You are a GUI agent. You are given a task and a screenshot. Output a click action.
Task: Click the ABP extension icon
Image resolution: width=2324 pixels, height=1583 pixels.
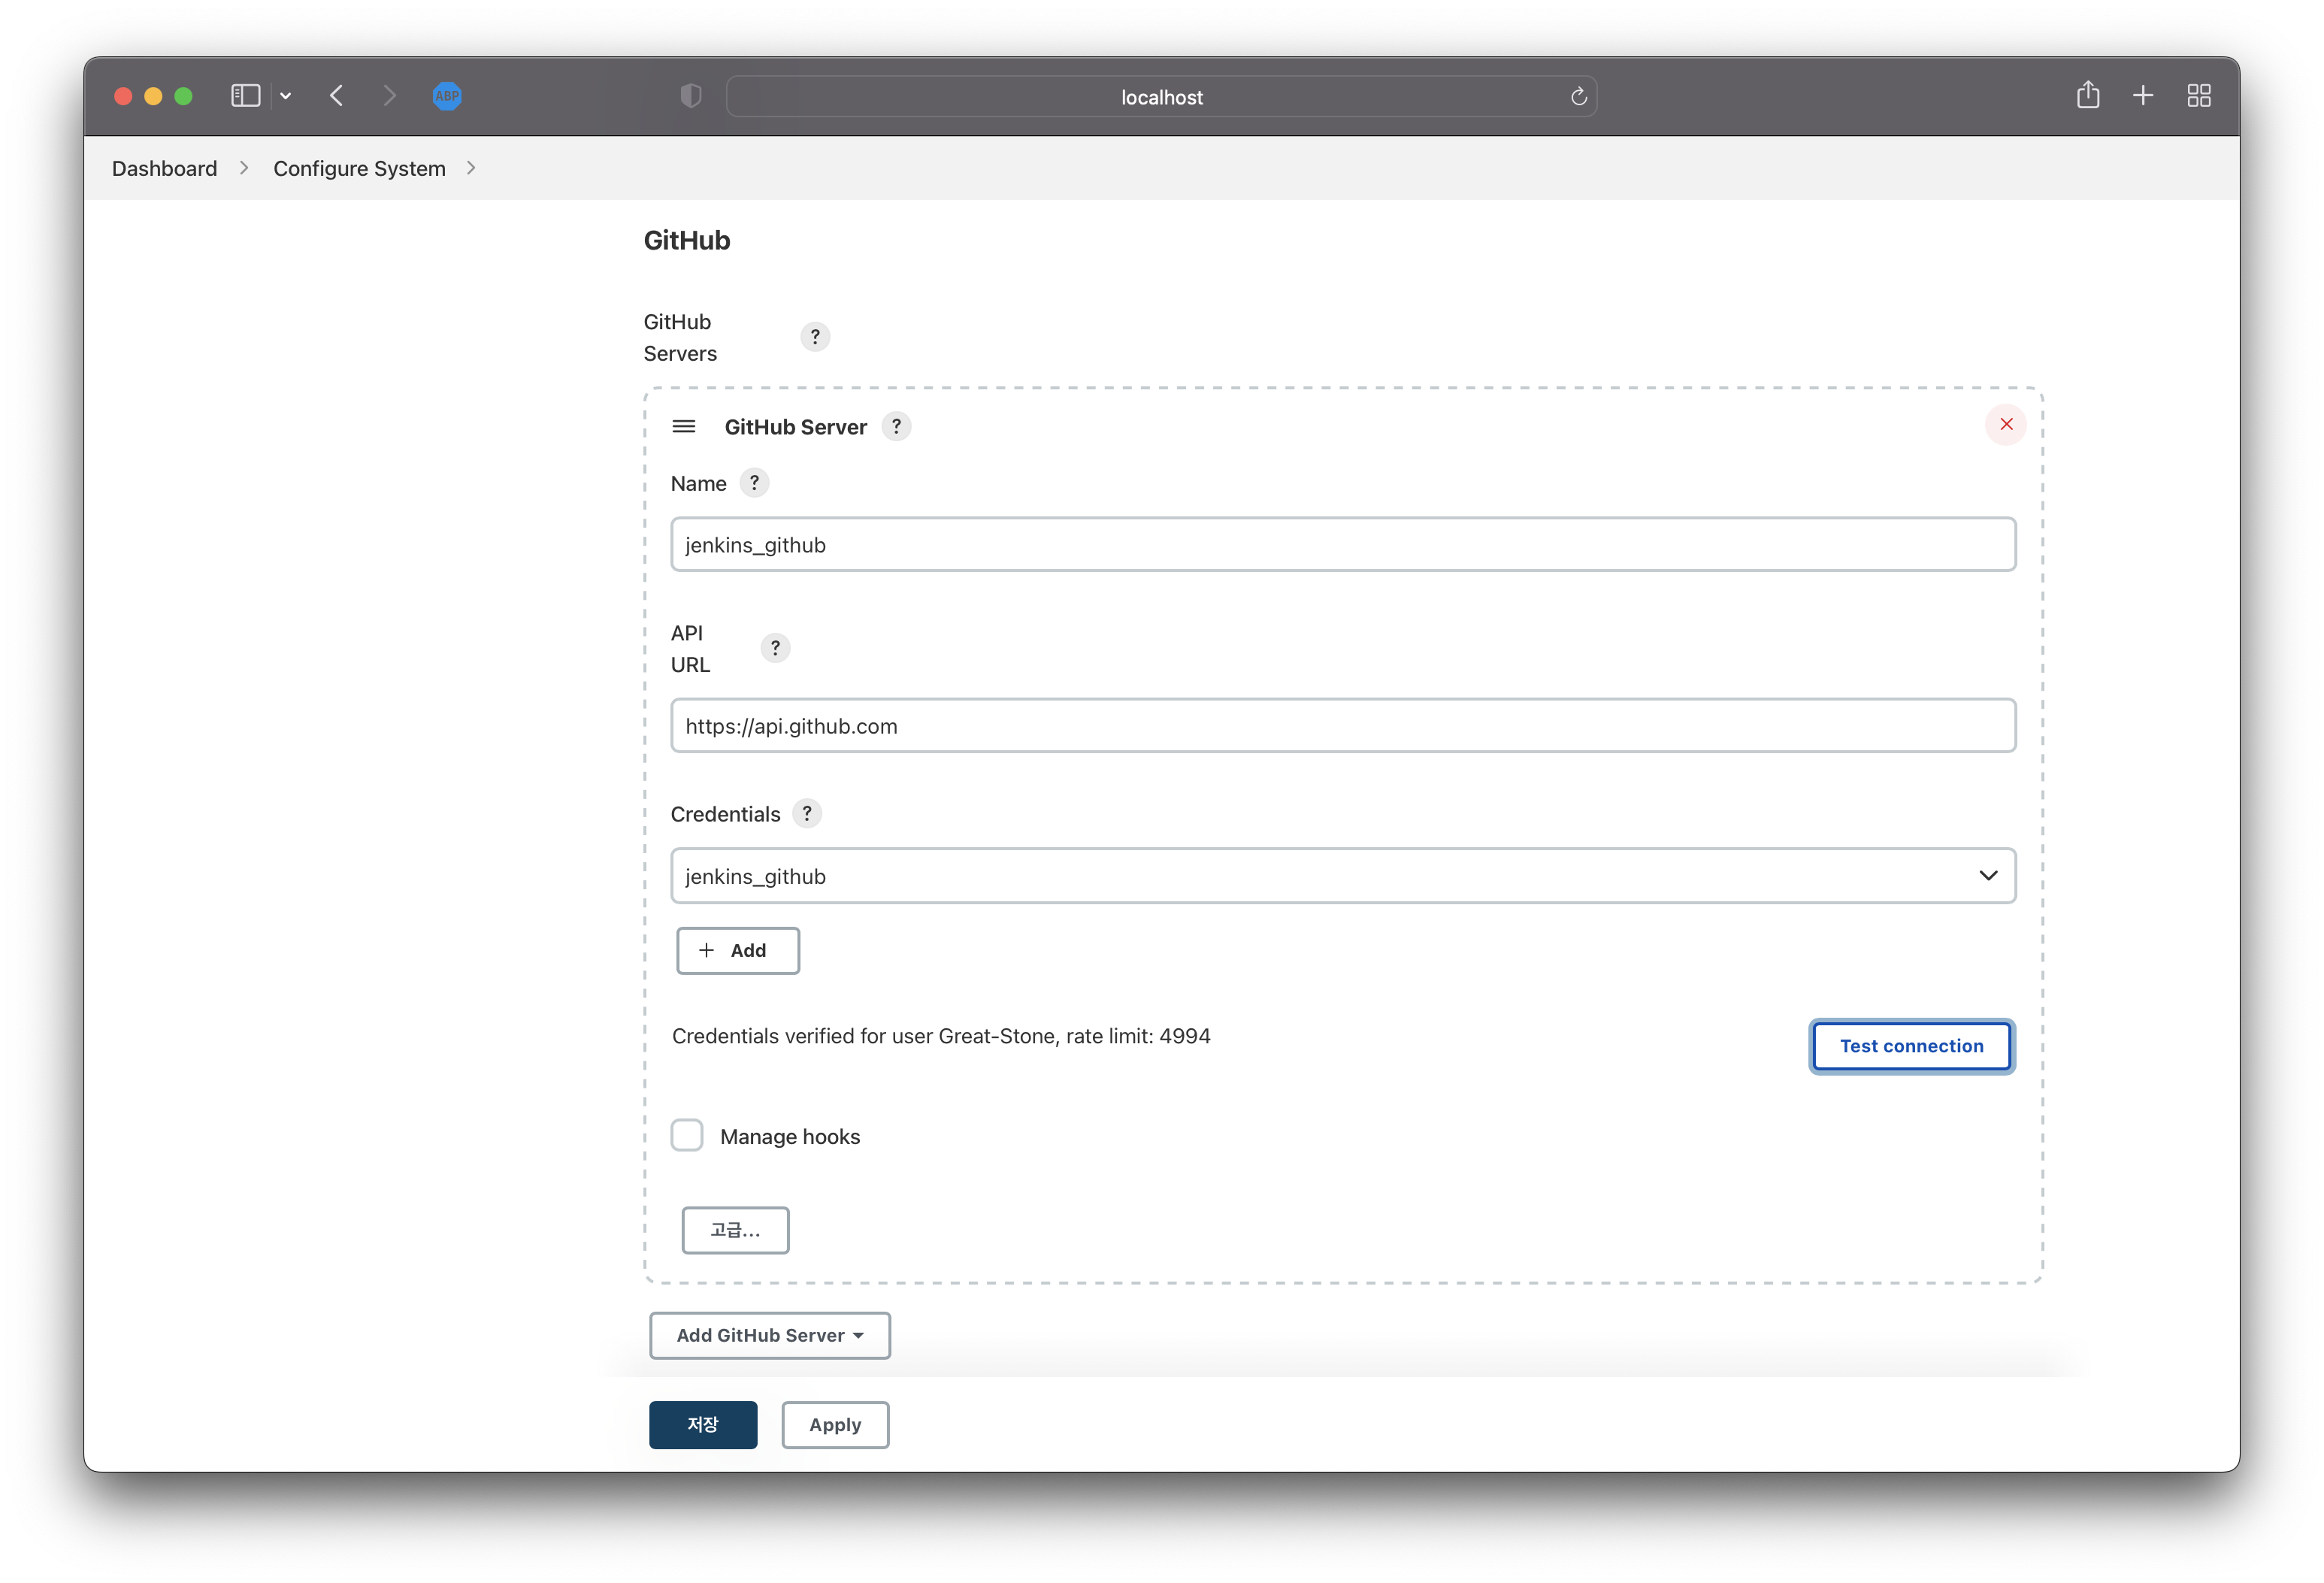point(447,97)
